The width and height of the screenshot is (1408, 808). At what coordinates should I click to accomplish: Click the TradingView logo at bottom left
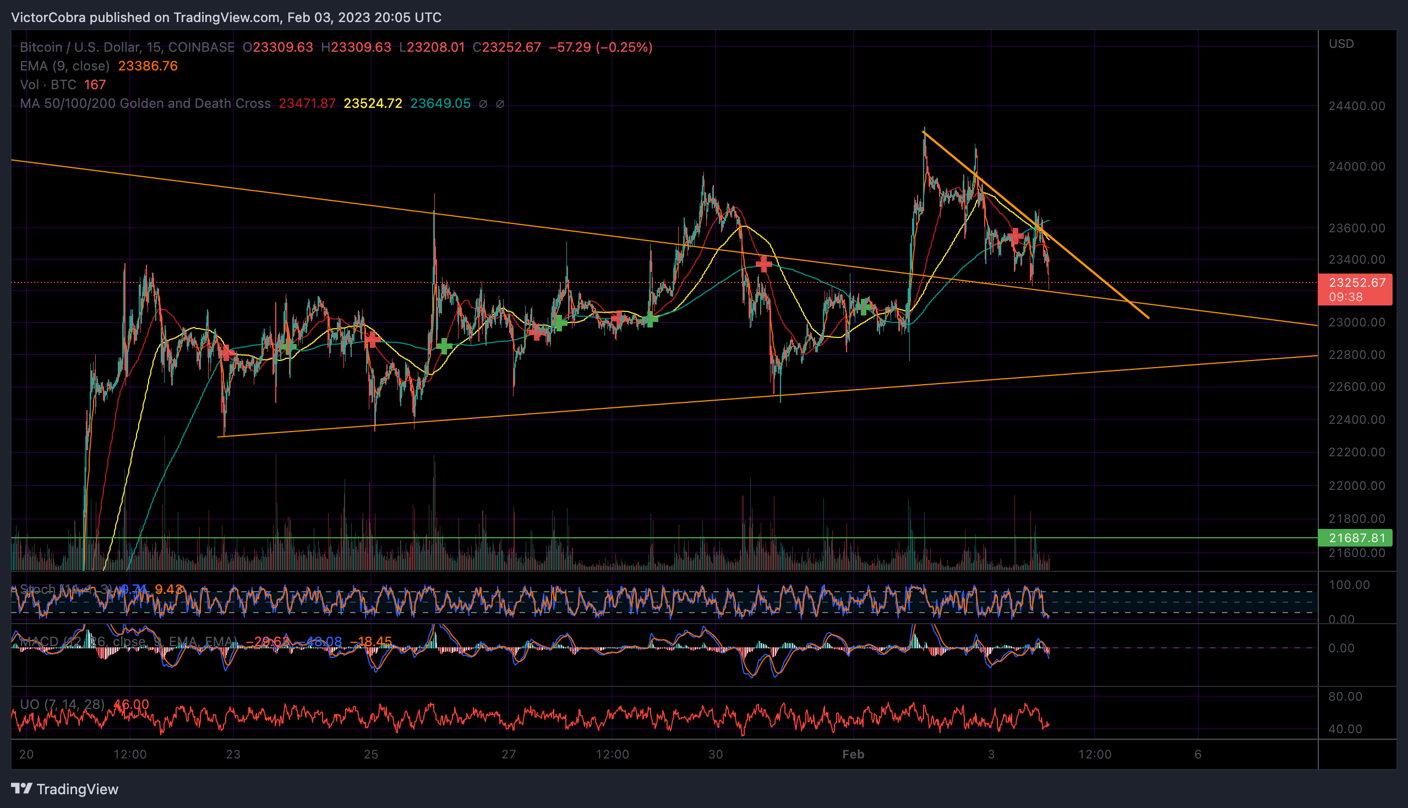point(64,789)
